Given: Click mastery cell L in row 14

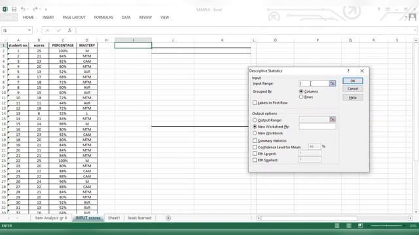Looking at the screenshot, I should 87,113.
